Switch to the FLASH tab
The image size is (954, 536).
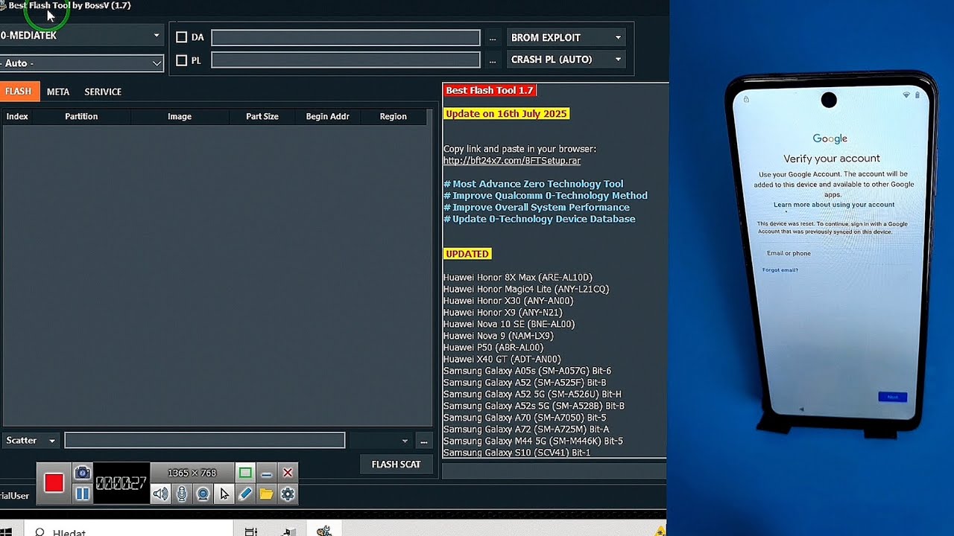pyautogui.click(x=19, y=92)
